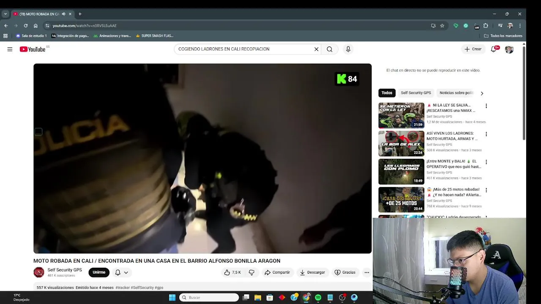Open Todos los marcadores folder
This screenshot has height=304, width=541.
click(x=503, y=36)
